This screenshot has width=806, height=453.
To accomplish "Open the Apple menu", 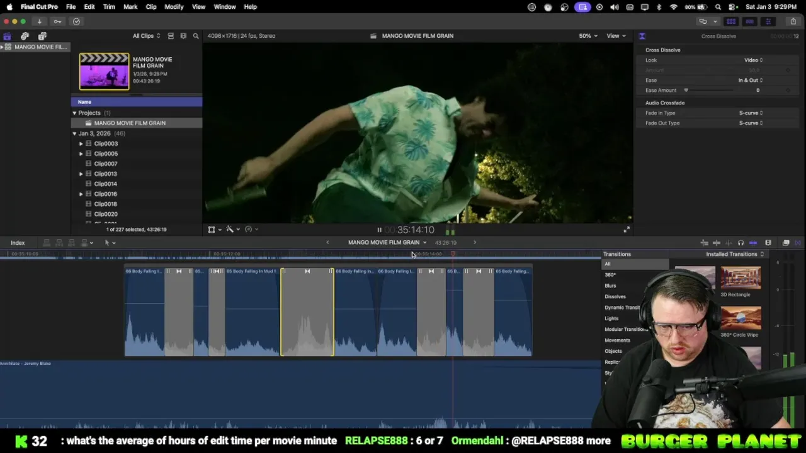I will coord(9,6).
